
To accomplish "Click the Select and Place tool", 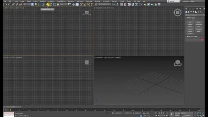I will click(58, 5).
